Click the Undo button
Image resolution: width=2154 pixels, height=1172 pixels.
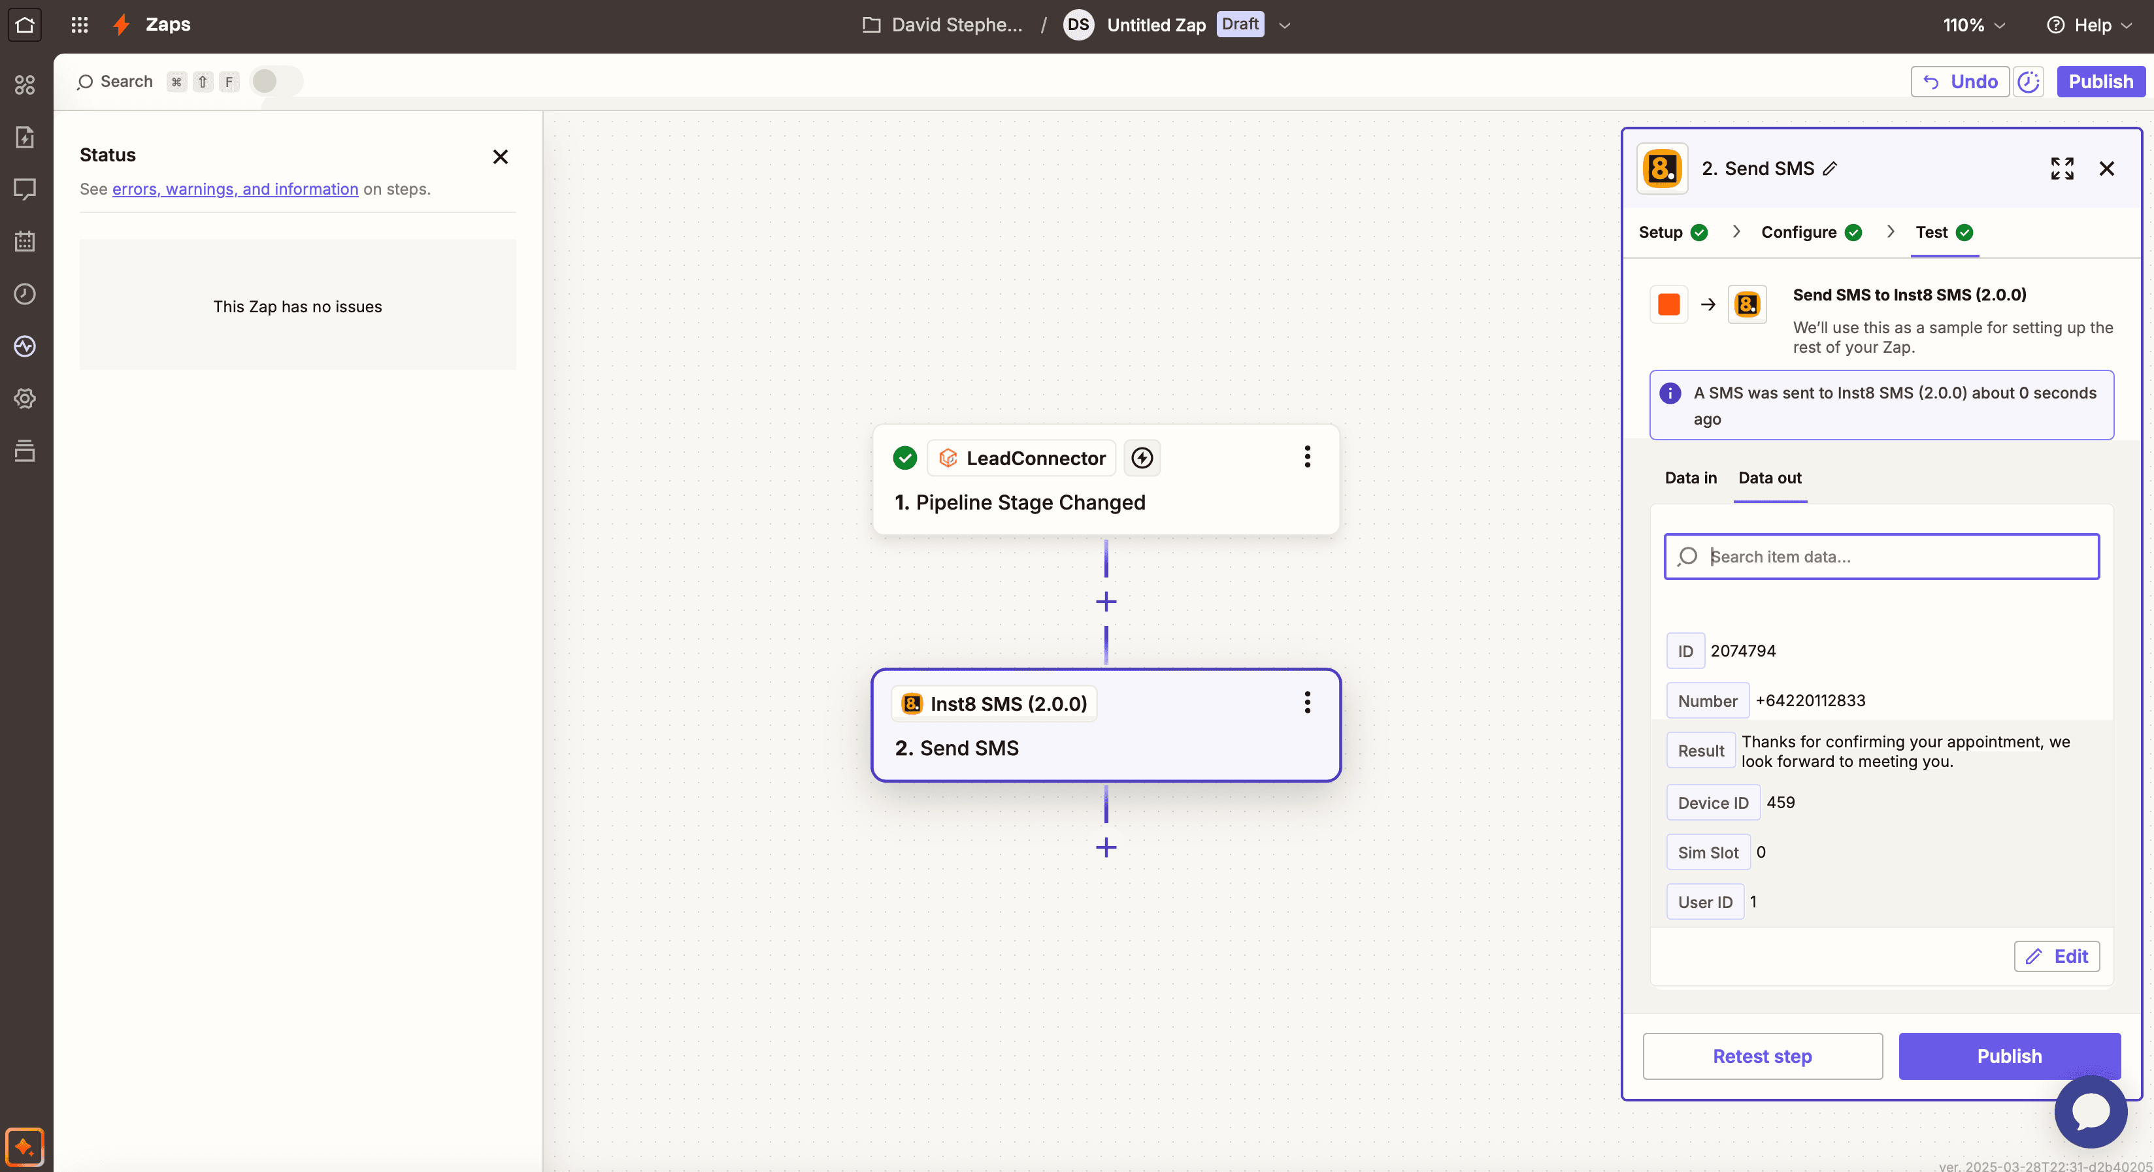point(1960,82)
